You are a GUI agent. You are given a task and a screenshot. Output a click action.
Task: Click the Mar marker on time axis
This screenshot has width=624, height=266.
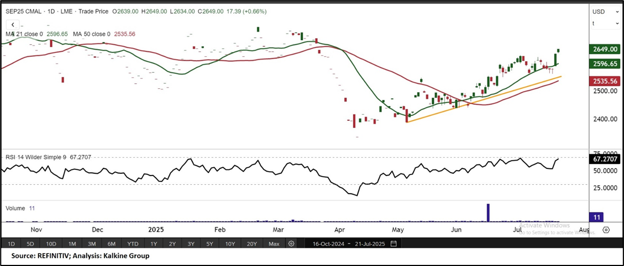click(x=278, y=230)
